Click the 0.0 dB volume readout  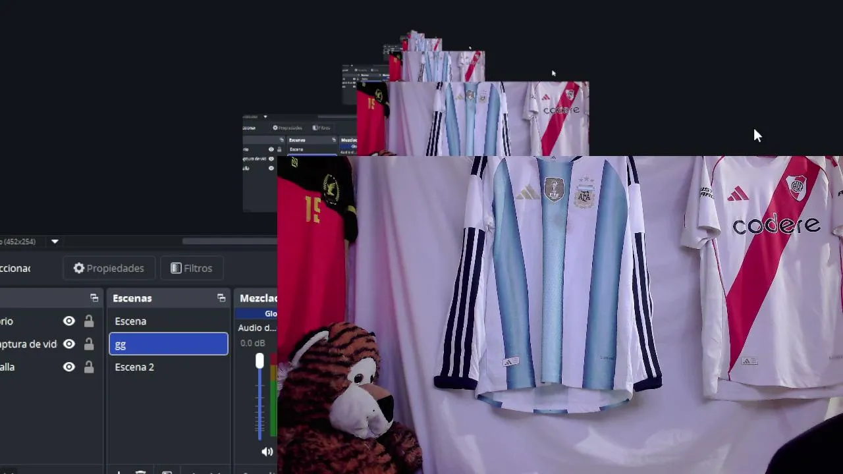pos(253,343)
